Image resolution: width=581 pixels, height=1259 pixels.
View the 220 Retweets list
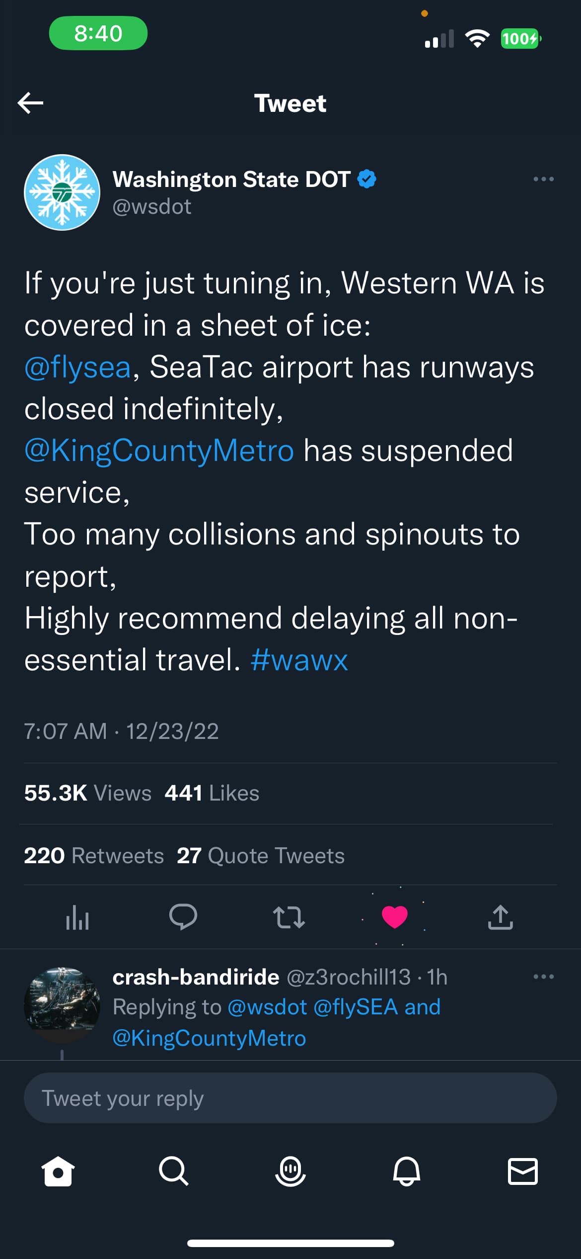coord(94,856)
